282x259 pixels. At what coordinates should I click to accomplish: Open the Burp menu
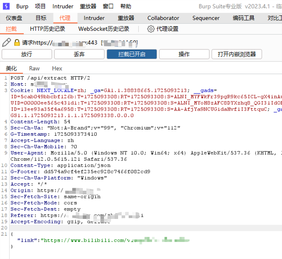[22, 6]
